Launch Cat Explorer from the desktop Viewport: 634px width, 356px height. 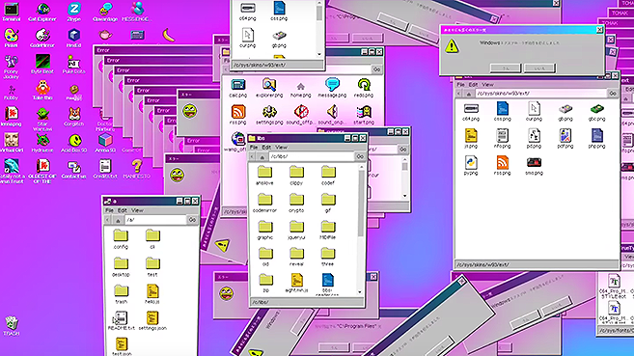coord(42,12)
